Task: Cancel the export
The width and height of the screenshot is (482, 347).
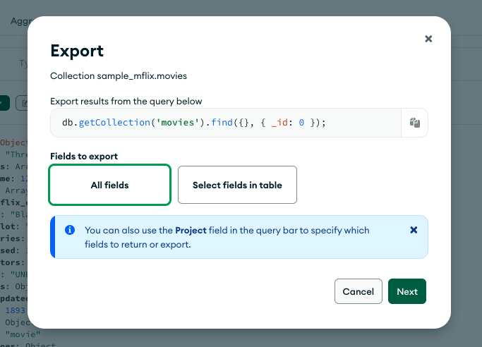Action: coord(359,291)
